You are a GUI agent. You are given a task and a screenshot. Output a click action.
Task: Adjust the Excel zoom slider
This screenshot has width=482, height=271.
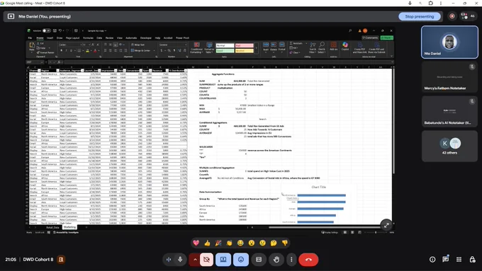(x=376, y=232)
